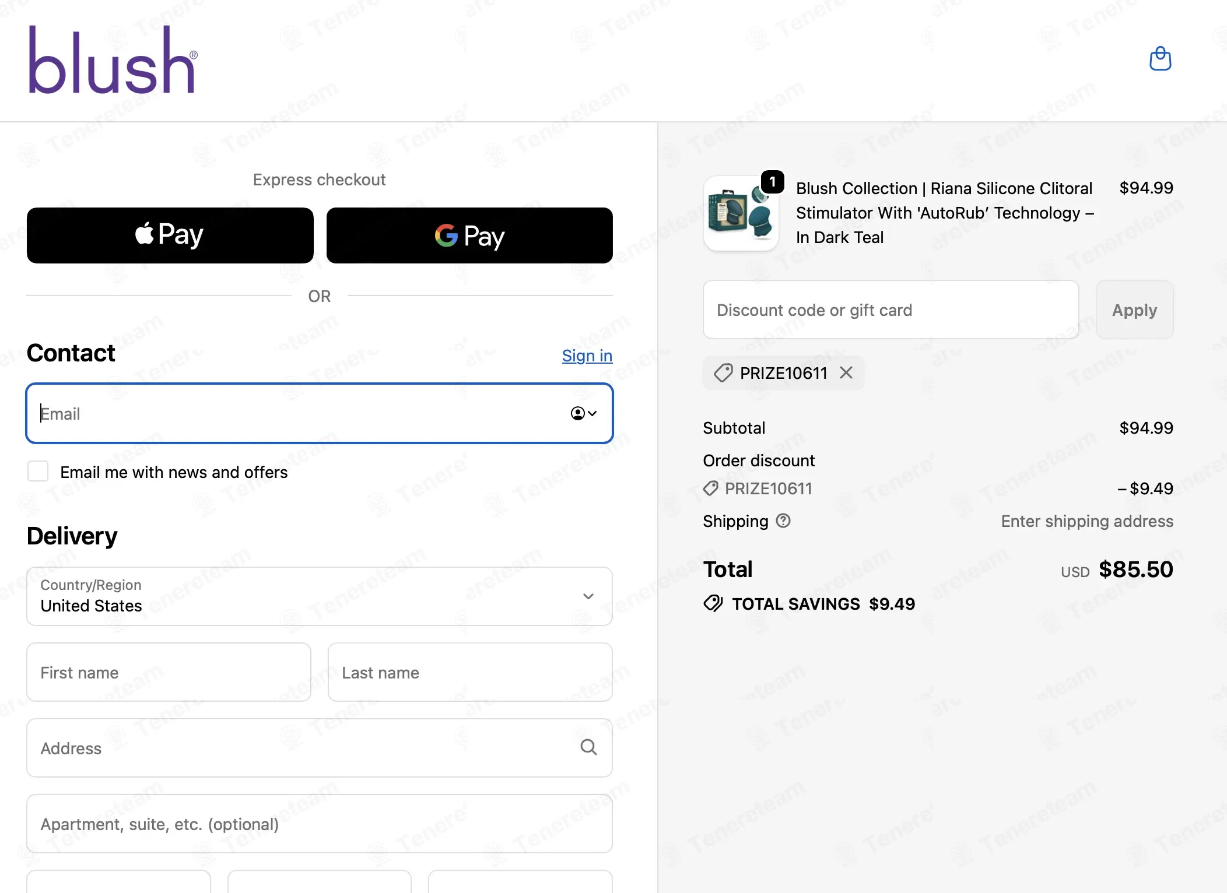Click the address search magnifier icon
1227x893 pixels.
coord(588,747)
